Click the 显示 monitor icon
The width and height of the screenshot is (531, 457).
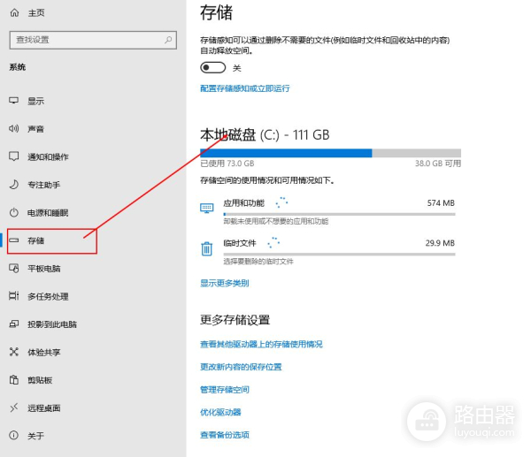pyautogui.click(x=14, y=101)
